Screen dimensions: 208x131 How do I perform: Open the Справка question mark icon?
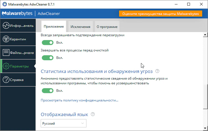point(6,80)
